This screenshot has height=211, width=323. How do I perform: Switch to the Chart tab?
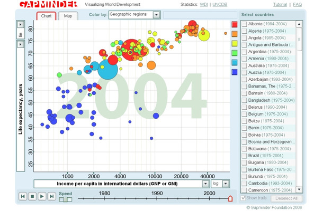47,16
